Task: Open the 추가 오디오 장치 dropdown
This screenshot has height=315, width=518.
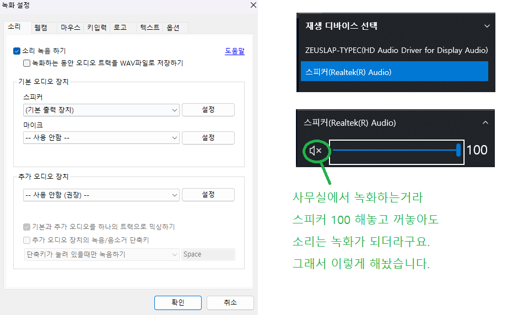Action: [101, 195]
